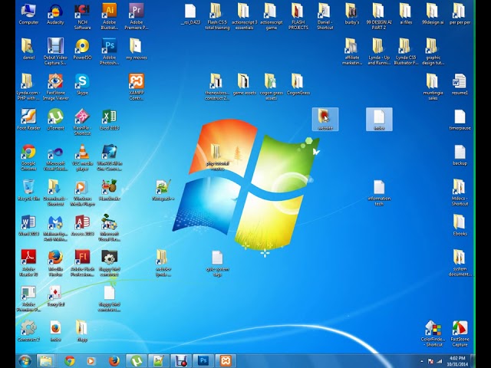The height and width of the screenshot is (368, 491).
Task: Select the FastStone Capture shortcut
Action: pyautogui.click(x=460, y=334)
